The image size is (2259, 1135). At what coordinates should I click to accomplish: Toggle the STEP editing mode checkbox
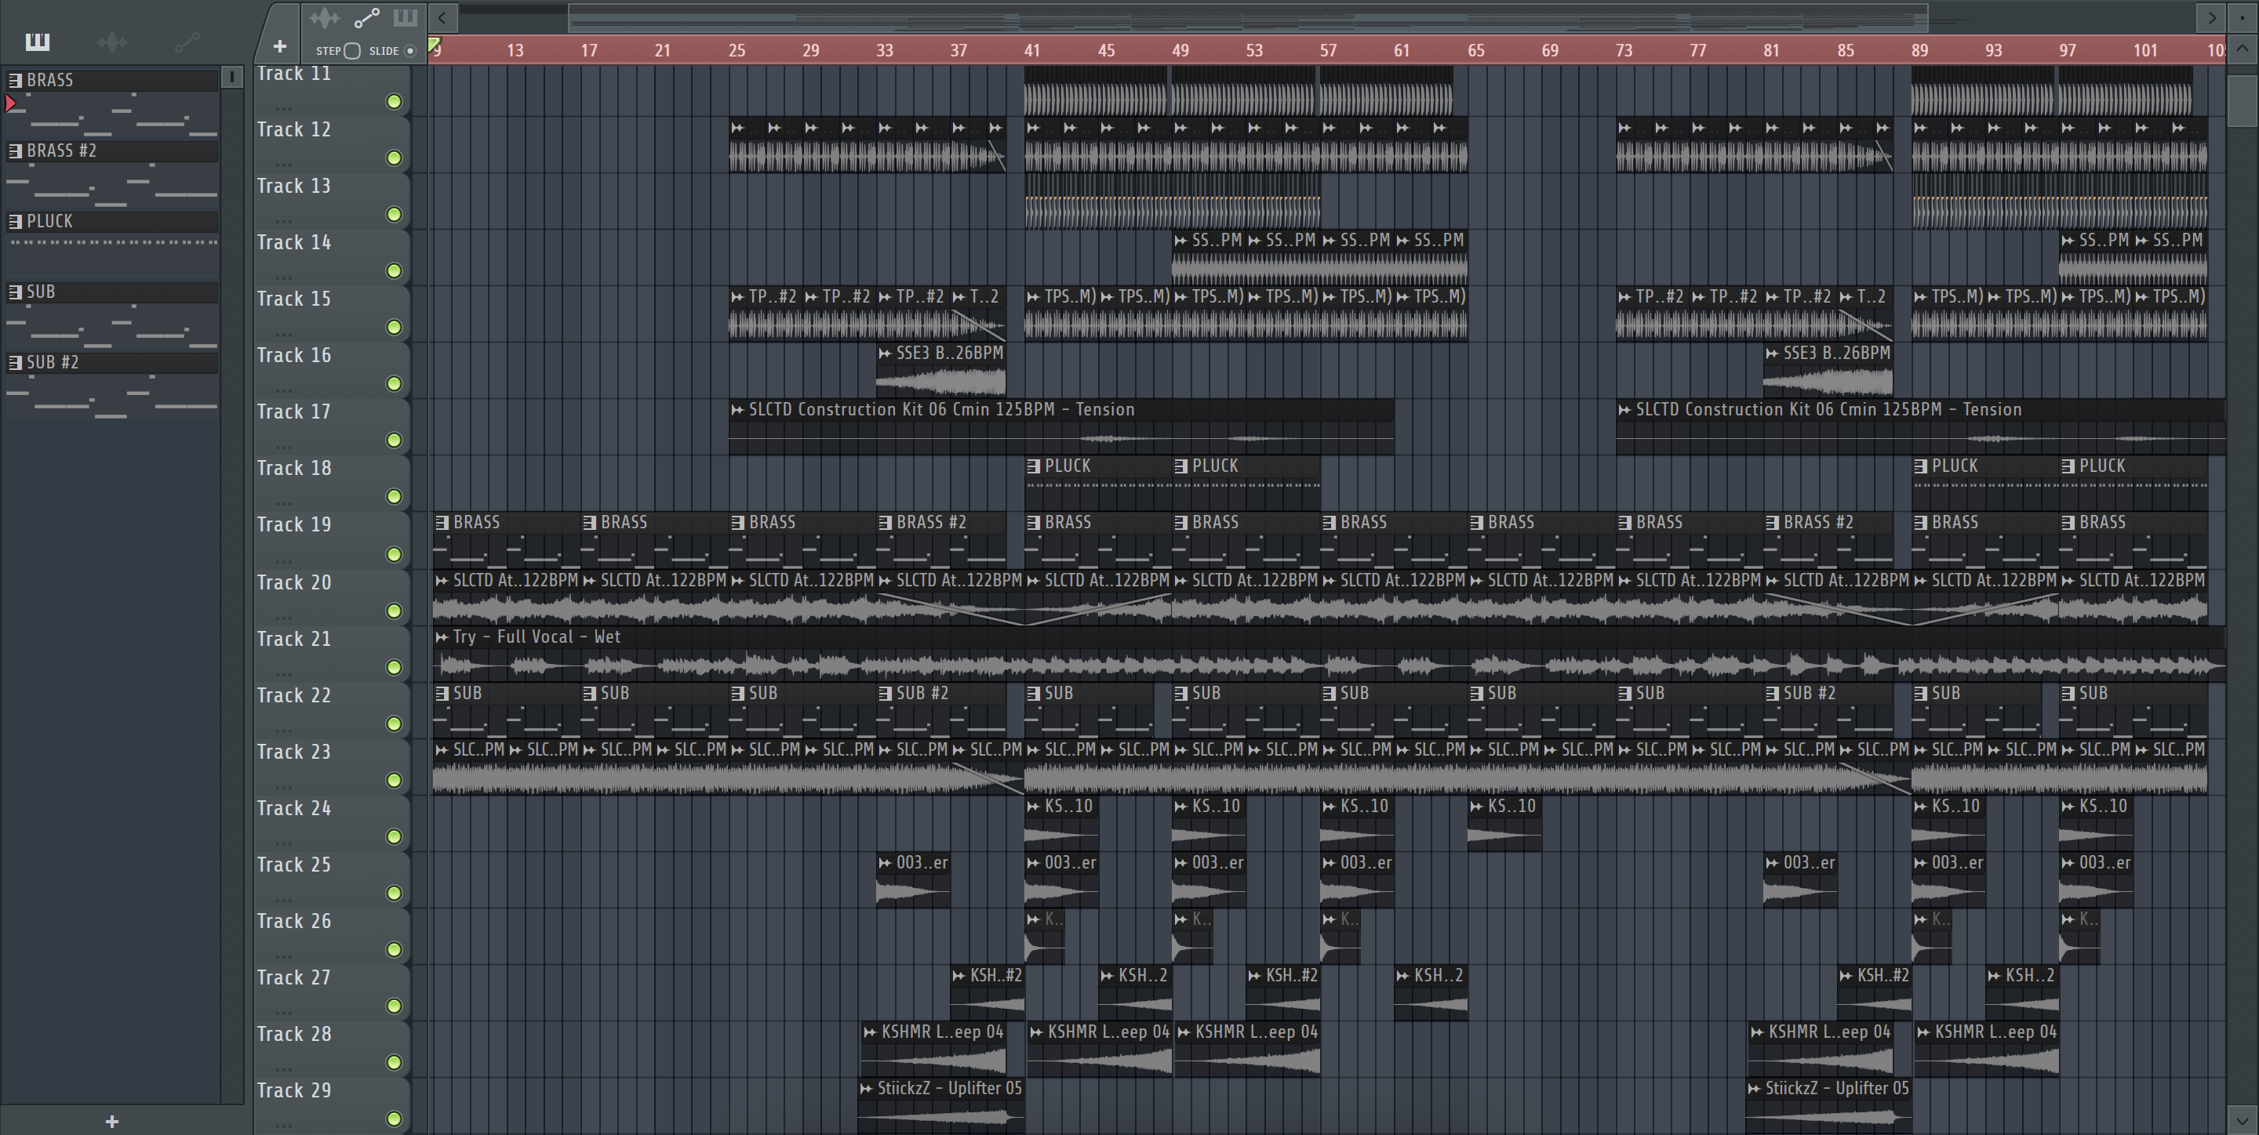coord(352,51)
